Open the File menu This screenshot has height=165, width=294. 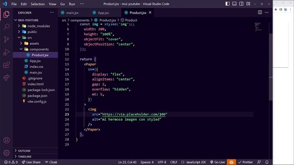pyautogui.click(x=14, y=4)
